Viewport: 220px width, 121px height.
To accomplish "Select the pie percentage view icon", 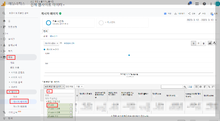I will tap(201, 87).
